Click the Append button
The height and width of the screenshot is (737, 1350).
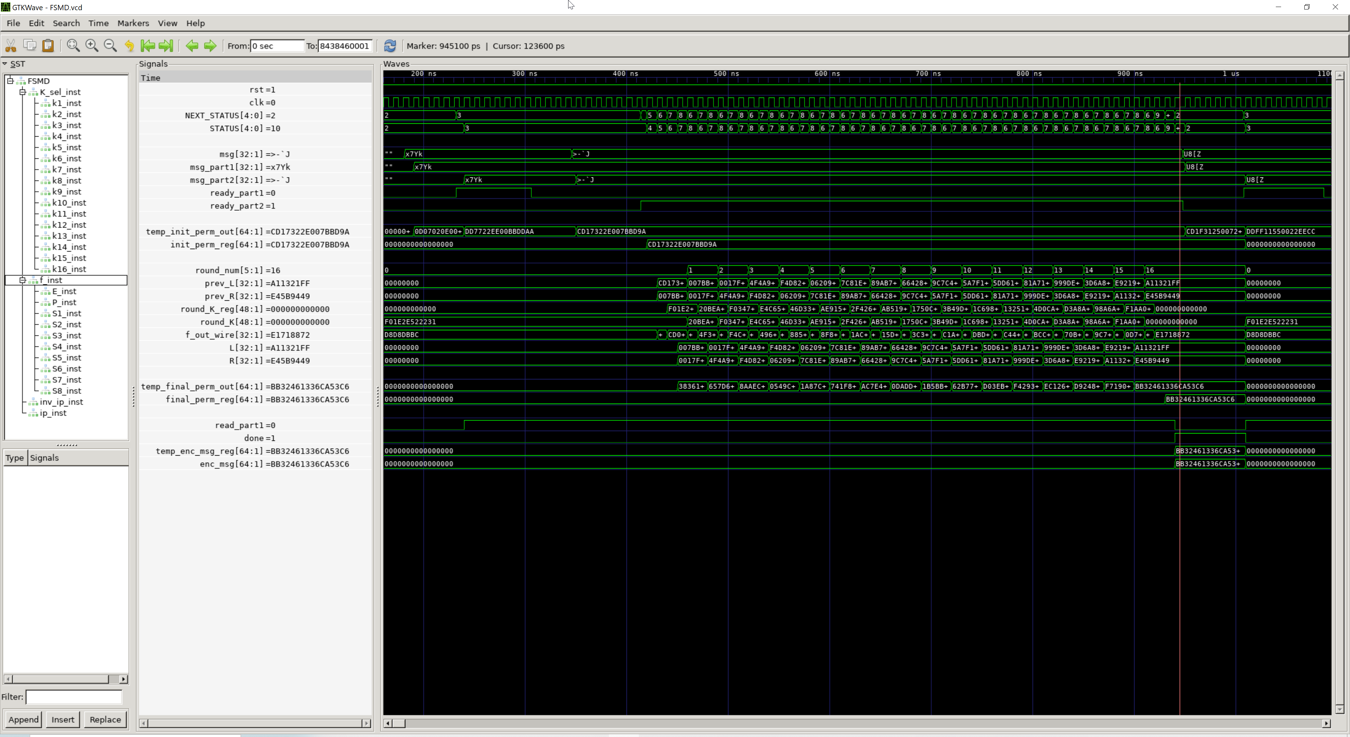[x=23, y=719]
